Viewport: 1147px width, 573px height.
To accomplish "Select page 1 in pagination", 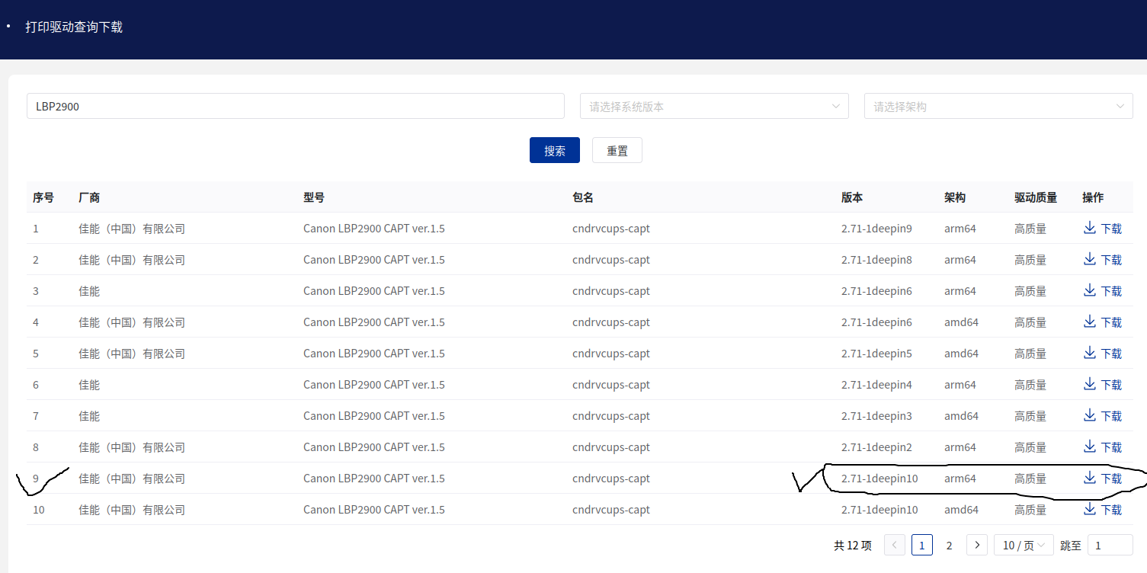I will (922, 545).
